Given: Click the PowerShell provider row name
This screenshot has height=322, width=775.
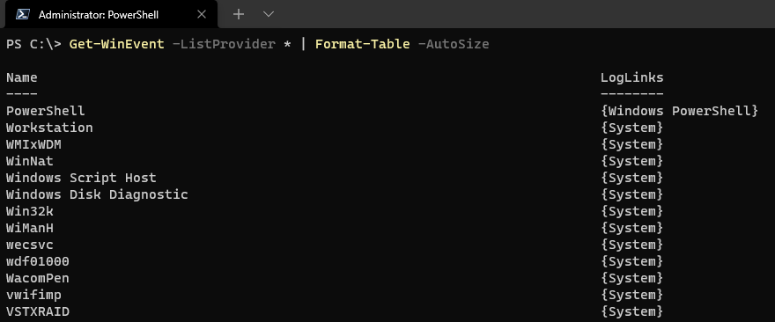Looking at the screenshot, I should tap(46, 111).
